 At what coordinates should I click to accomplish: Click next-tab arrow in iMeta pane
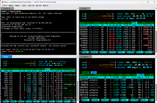pyautogui.click(x=75, y=57)
